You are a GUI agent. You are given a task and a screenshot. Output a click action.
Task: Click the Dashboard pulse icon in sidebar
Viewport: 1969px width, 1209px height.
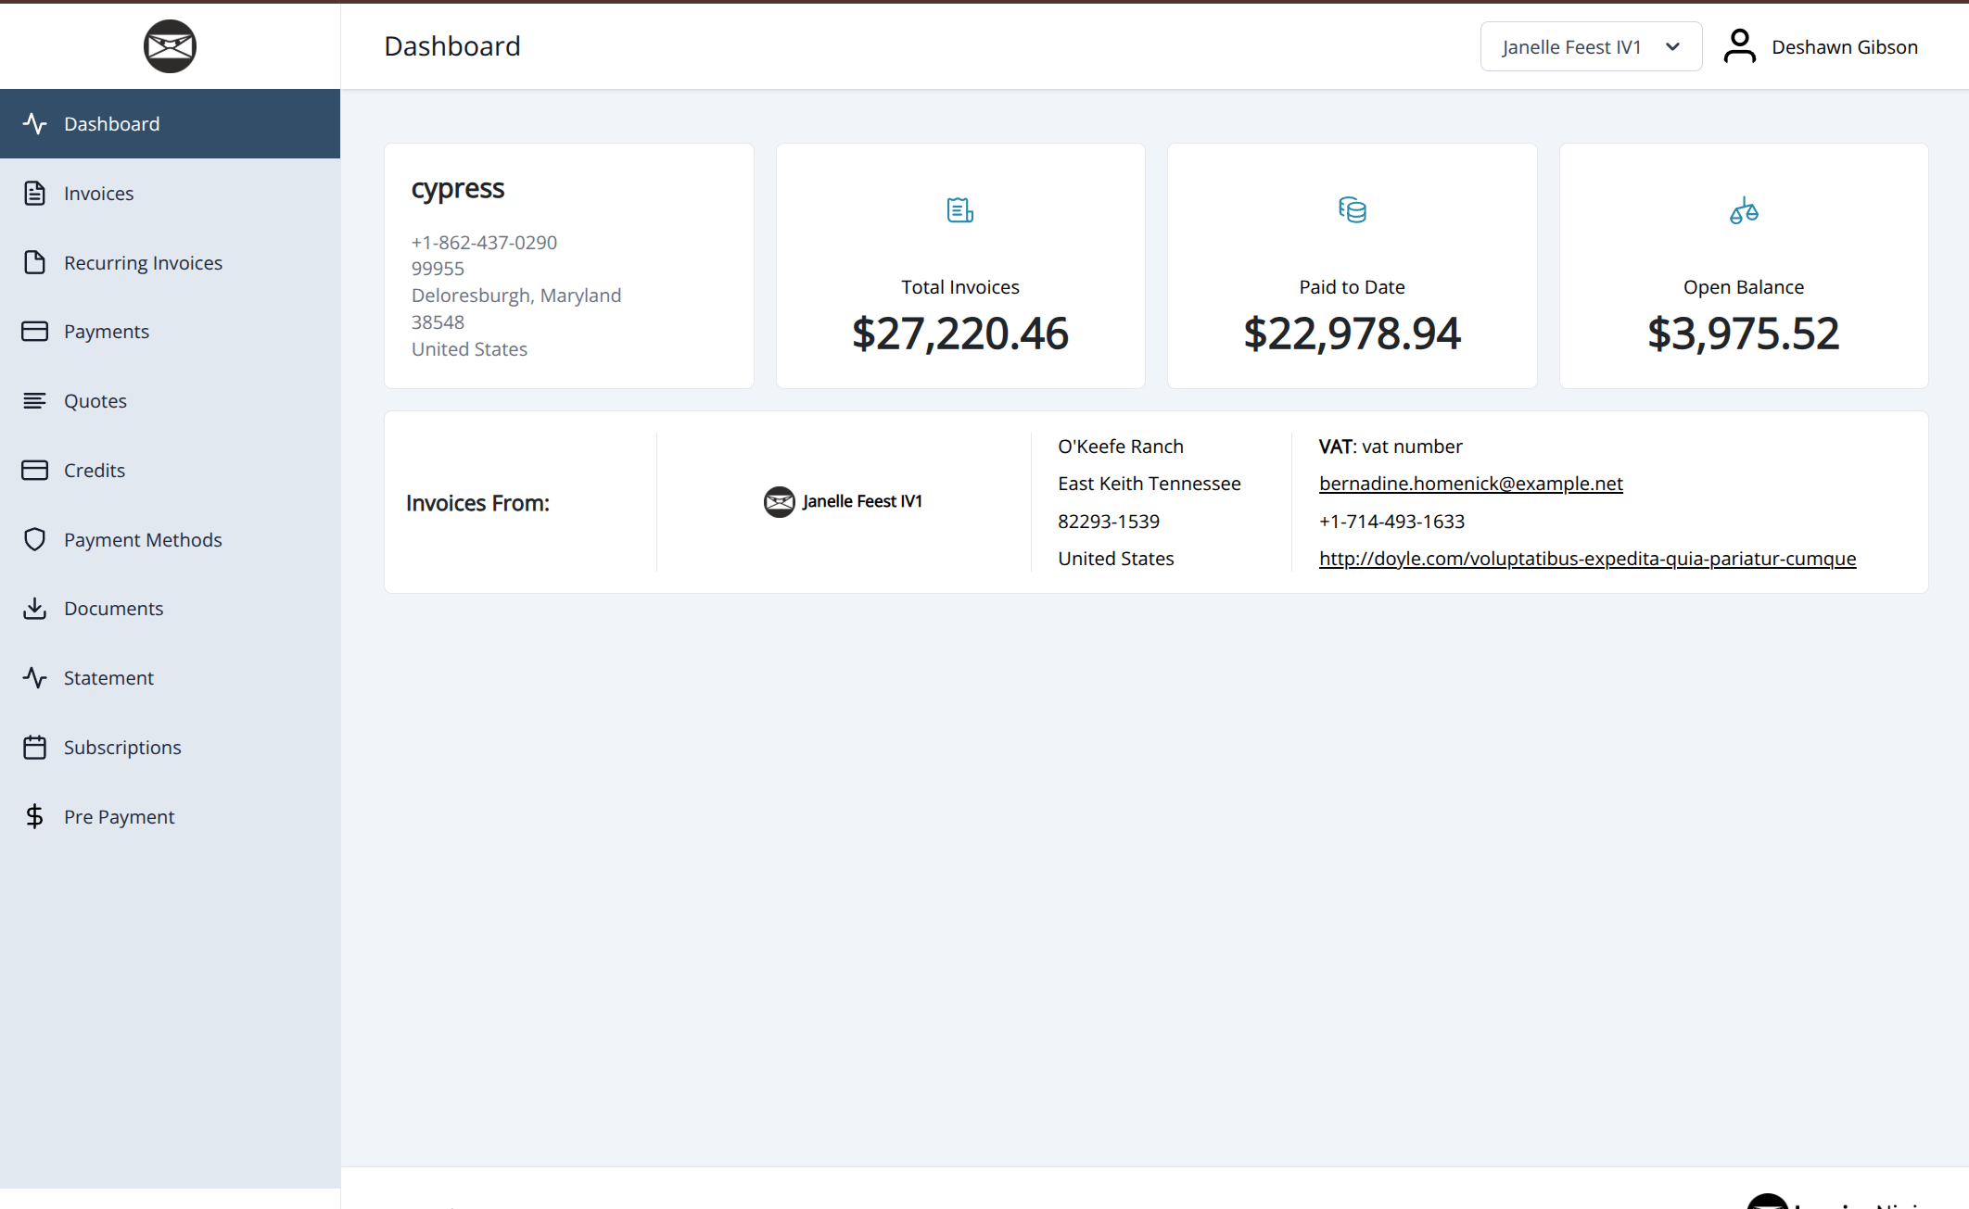(x=34, y=124)
